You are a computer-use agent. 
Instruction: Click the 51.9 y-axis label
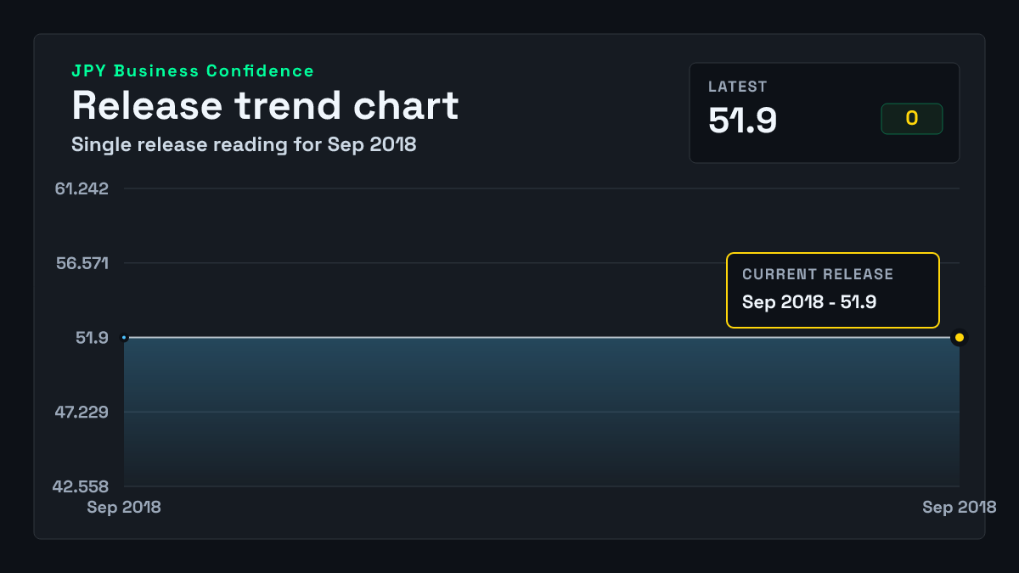point(93,338)
